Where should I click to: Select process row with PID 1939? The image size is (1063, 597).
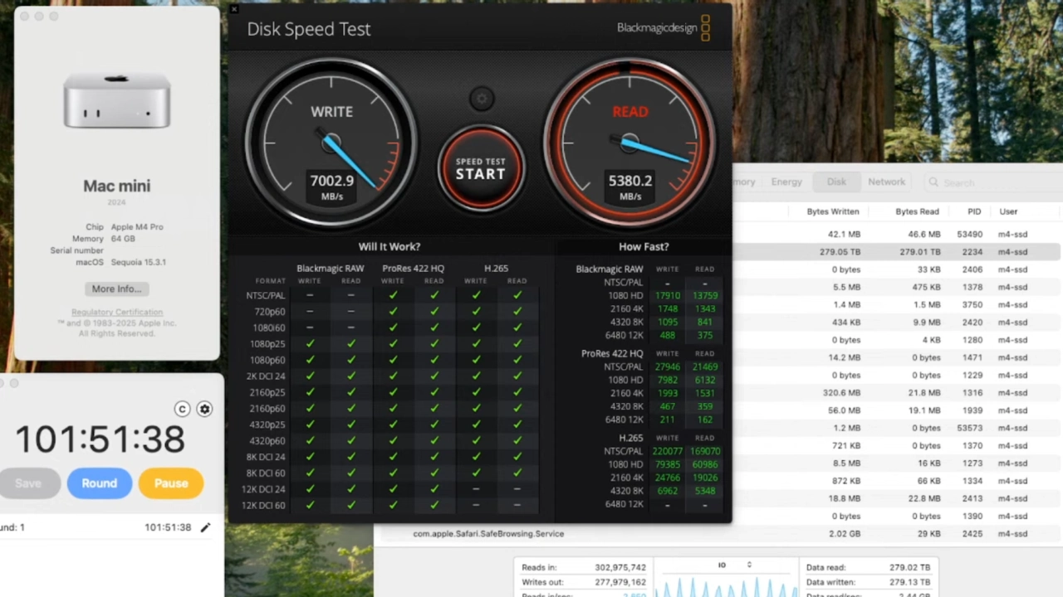tap(895, 410)
